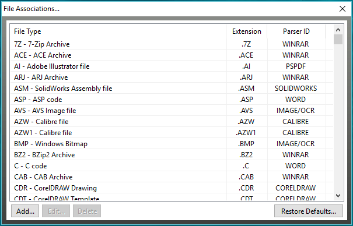Click WINRAR parser ID in ARJ row
The image size is (353, 226).
point(296,77)
